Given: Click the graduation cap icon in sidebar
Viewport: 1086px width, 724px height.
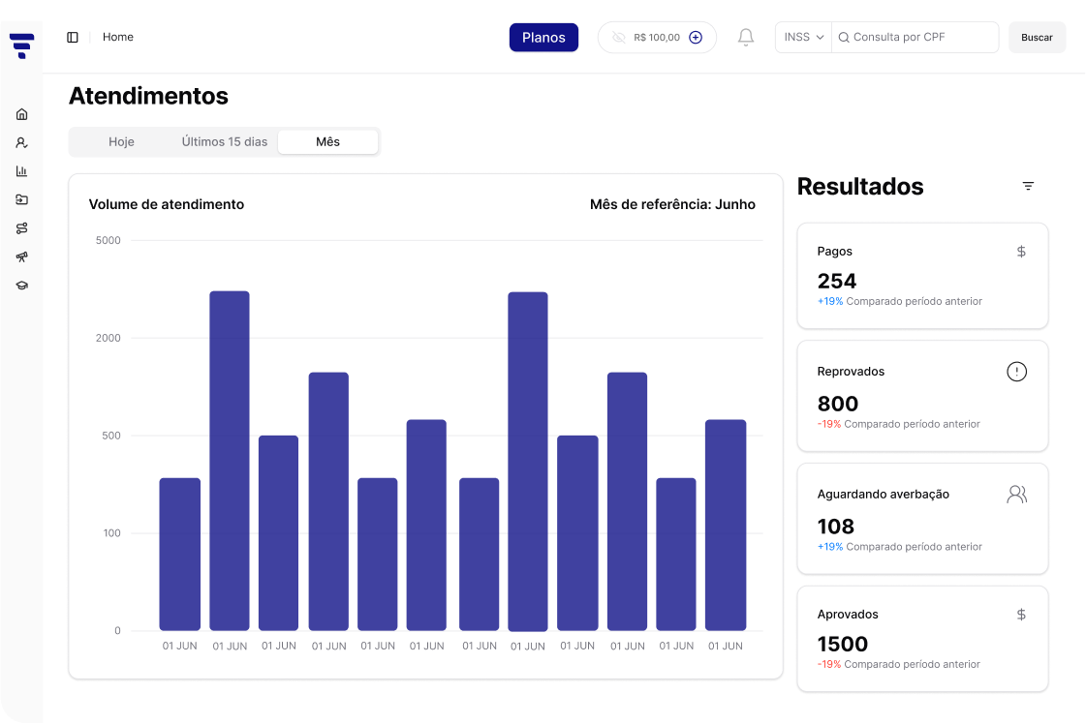Looking at the screenshot, I should 21,286.
